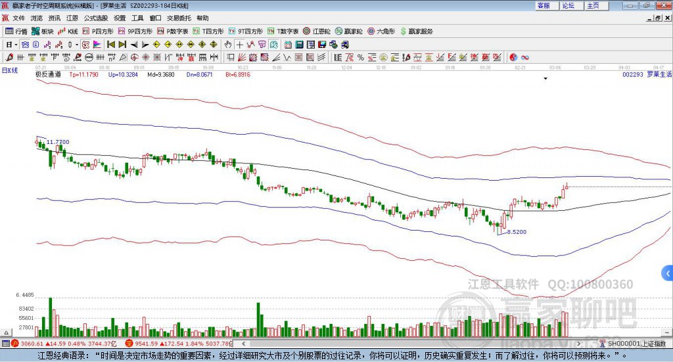This screenshot has width=673, height=362.
Task: Open the 浏览 menu
Action: click(x=37, y=18)
